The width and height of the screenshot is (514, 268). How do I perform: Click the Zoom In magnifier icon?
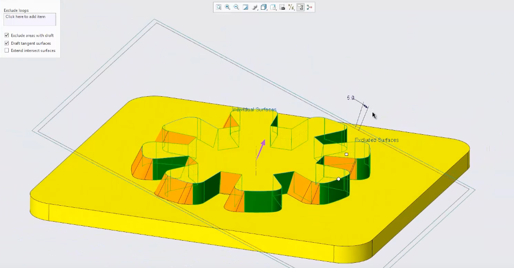pyautogui.click(x=227, y=7)
